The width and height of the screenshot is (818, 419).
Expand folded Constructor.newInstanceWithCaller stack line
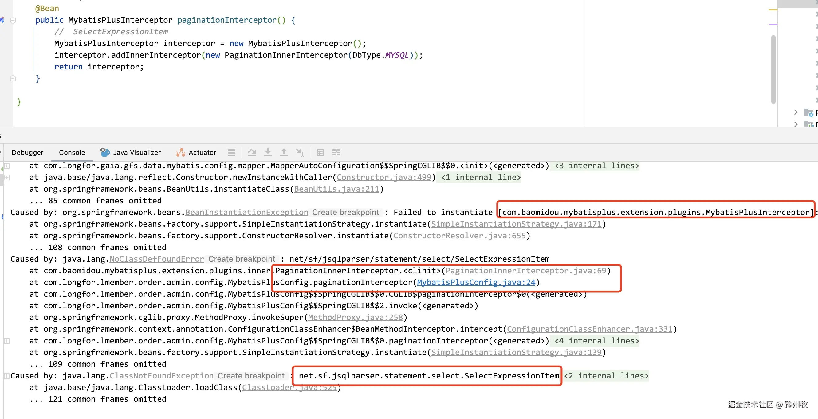tap(7, 178)
